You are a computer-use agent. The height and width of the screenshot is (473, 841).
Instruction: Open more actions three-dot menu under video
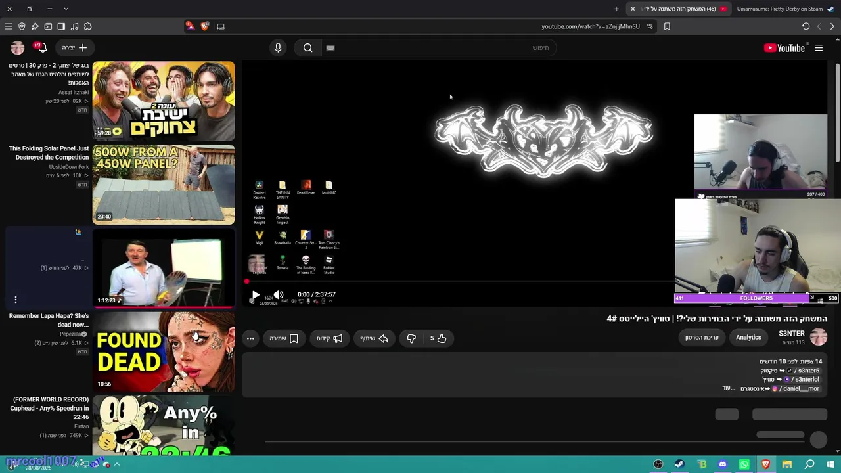[250, 338]
